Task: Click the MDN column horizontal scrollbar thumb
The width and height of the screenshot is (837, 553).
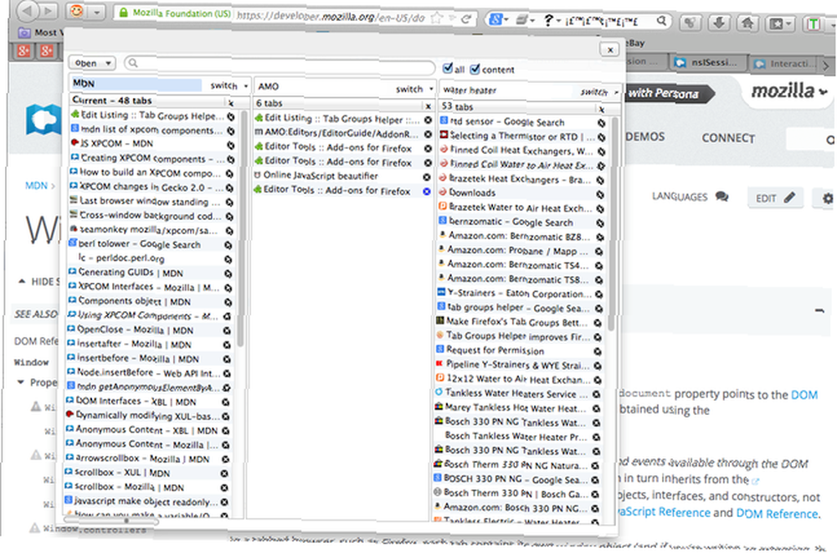Action: point(111,520)
